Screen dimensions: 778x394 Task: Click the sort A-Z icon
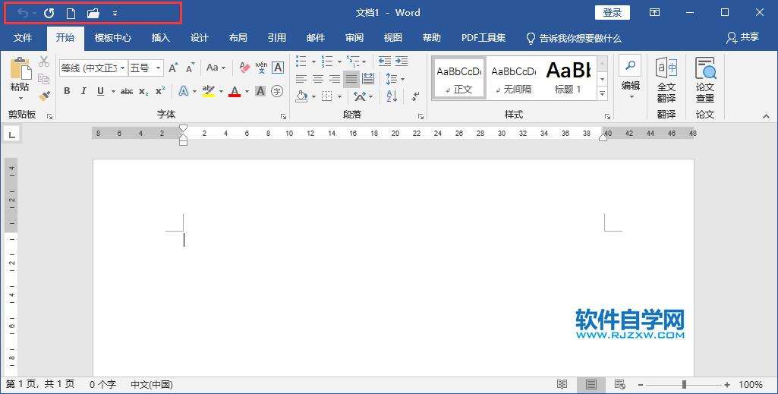pos(392,96)
